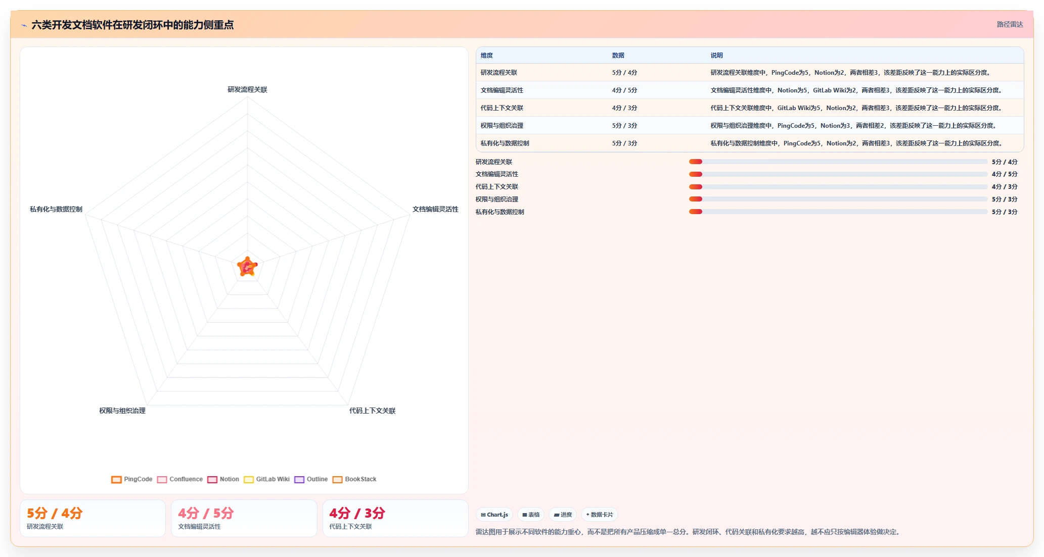Click the 表格 tag chip
This screenshot has height=557, width=1044.
531,515
